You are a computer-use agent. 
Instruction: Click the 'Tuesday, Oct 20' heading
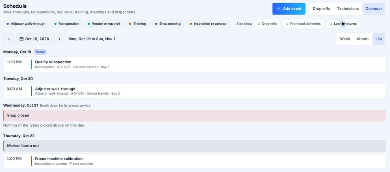(18, 79)
